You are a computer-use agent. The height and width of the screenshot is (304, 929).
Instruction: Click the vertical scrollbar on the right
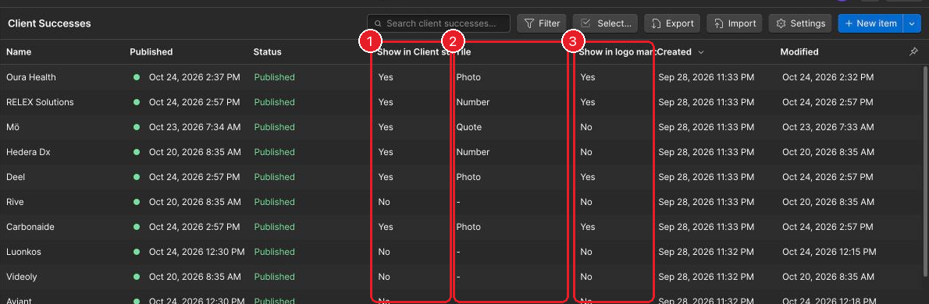pos(925,171)
